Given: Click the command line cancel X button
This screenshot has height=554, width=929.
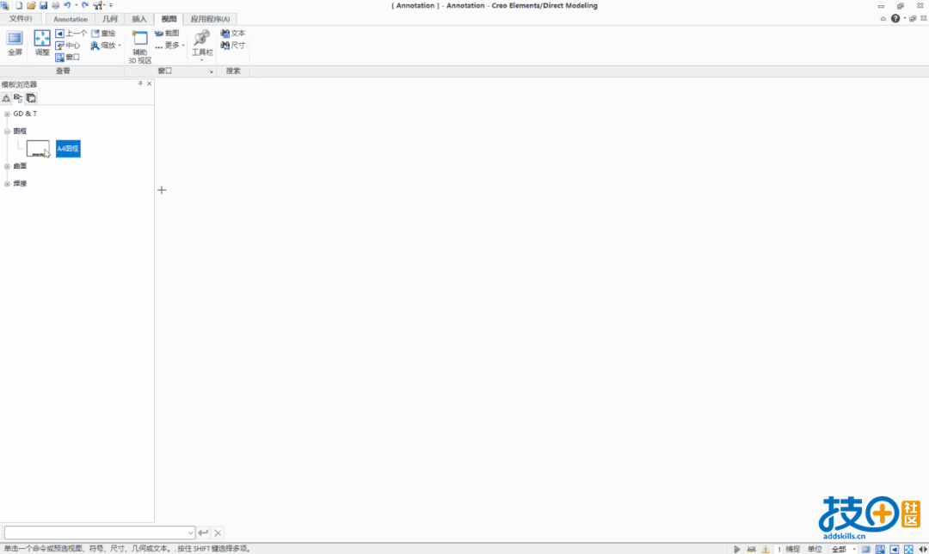Looking at the screenshot, I should (218, 532).
